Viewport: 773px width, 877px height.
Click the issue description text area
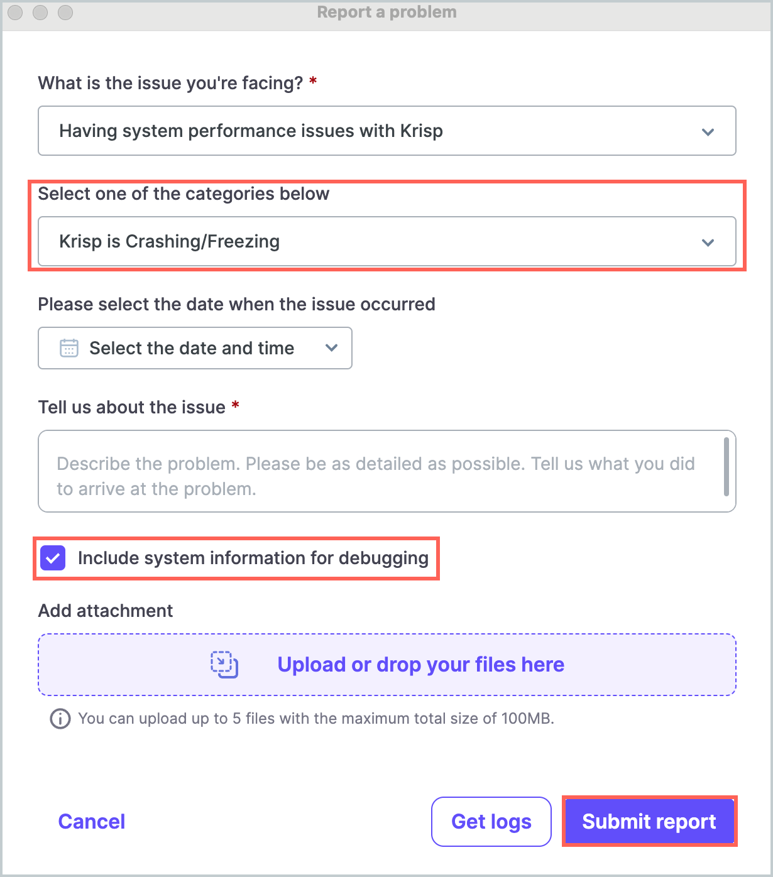377,471
